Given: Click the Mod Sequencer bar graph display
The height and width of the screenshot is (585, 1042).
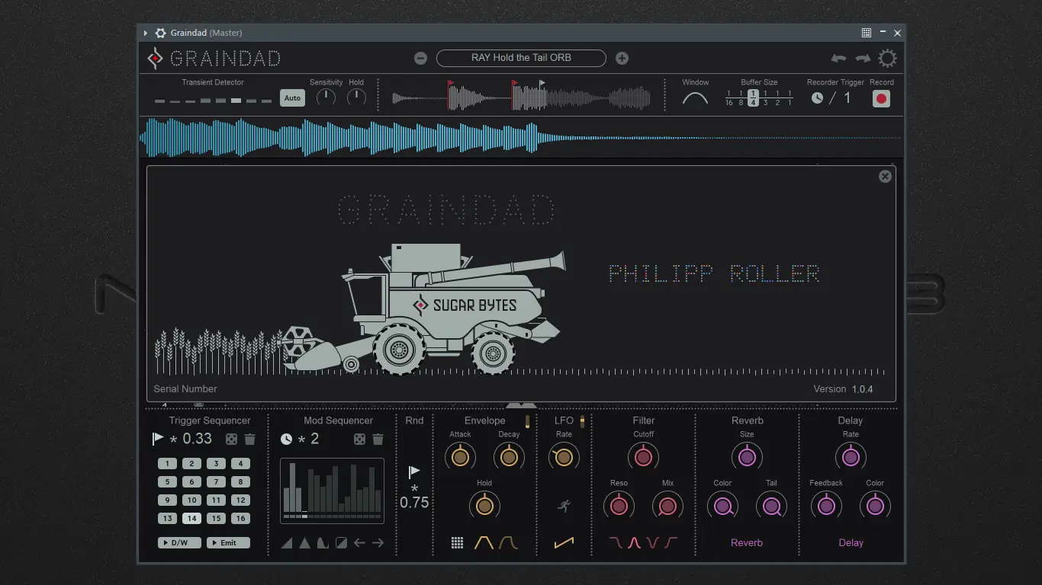Looking at the screenshot, I should pos(332,491).
